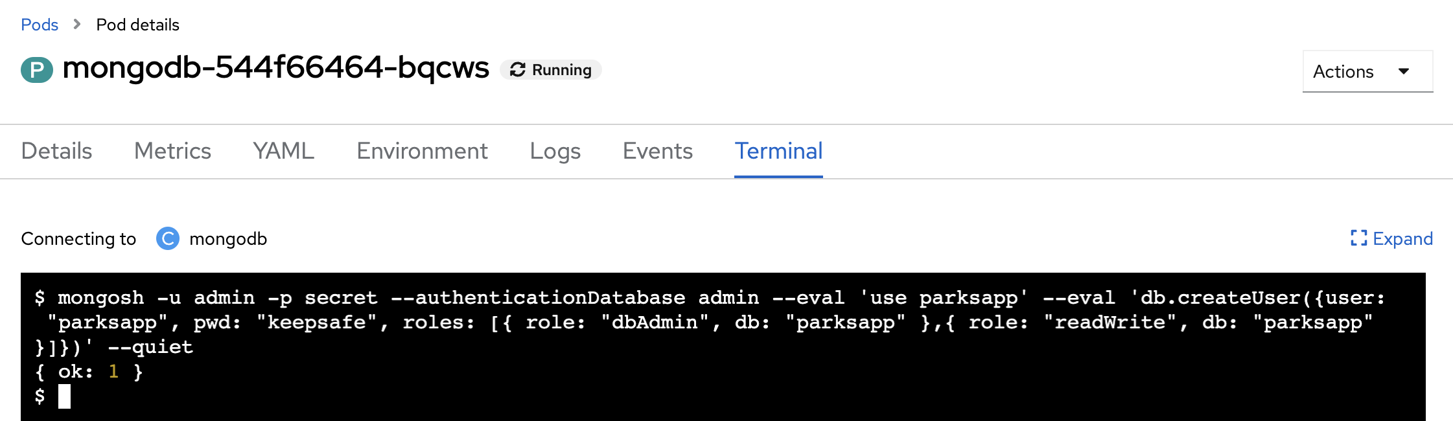Click the breadcrumb chevron separator

point(77,25)
